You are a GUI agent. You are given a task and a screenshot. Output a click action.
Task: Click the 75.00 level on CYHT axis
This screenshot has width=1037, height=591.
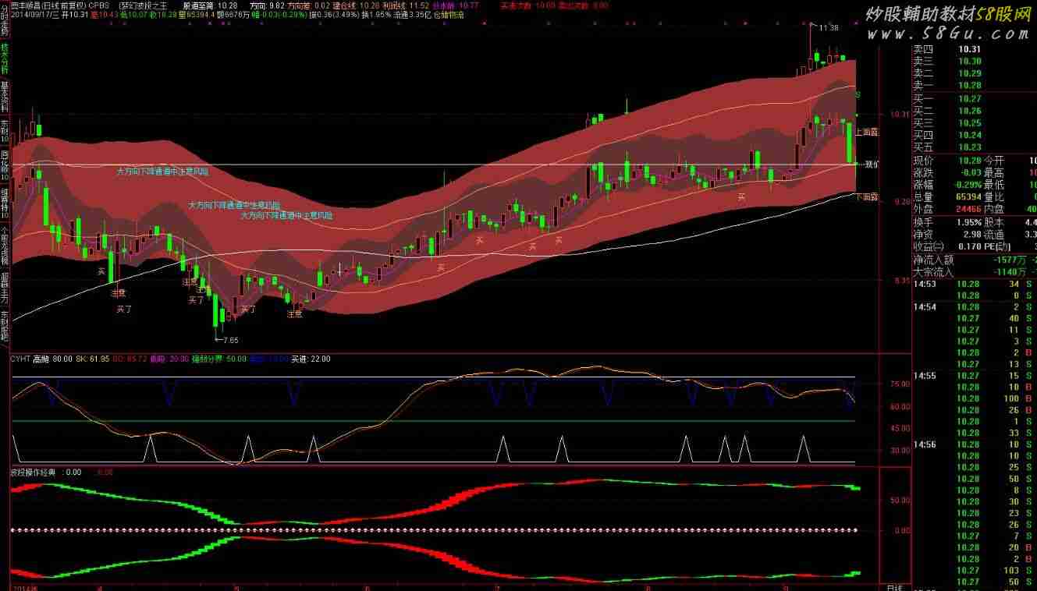pos(899,384)
